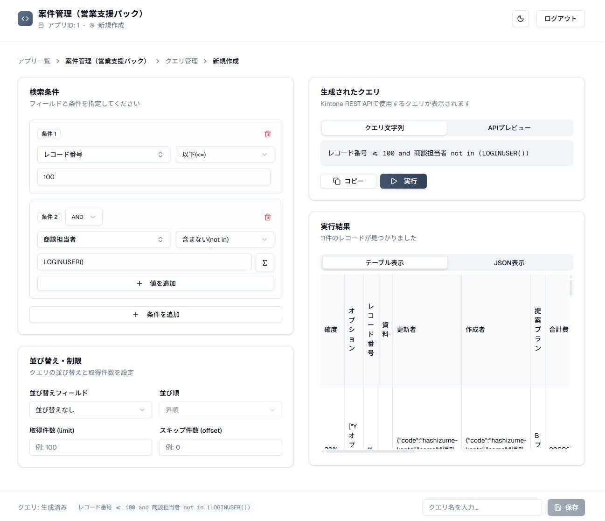Switch to the APIプレビュー tab
Viewport: 605px width, 521px height.
pos(509,128)
